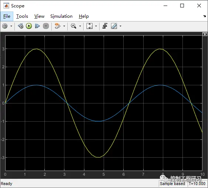
Task: Start simulation with the Run button
Action: pos(29,26)
